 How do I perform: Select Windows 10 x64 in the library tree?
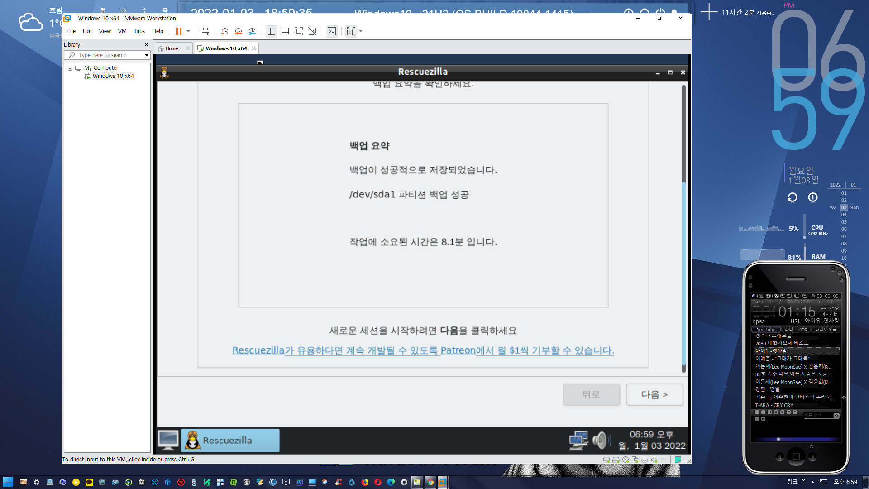point(113,76)
